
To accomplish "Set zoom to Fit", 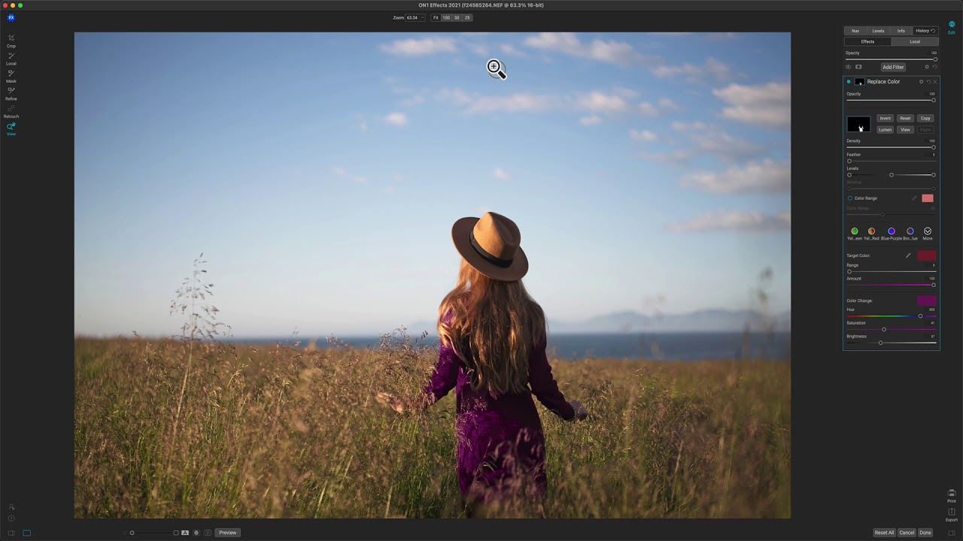I will coord(436,17).
